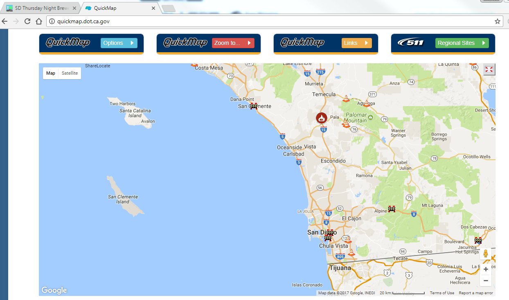Click the traffic cone icon below Temecula
Viewport: 509px width, 300px height.
(x=346, y=99)
